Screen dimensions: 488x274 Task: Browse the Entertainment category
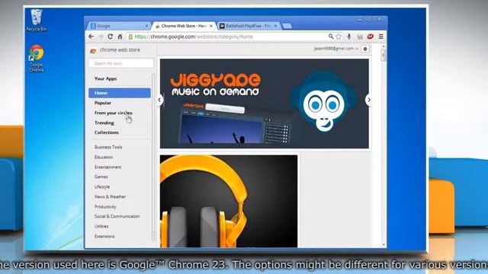pyautogui.click(x=108, y=167)
